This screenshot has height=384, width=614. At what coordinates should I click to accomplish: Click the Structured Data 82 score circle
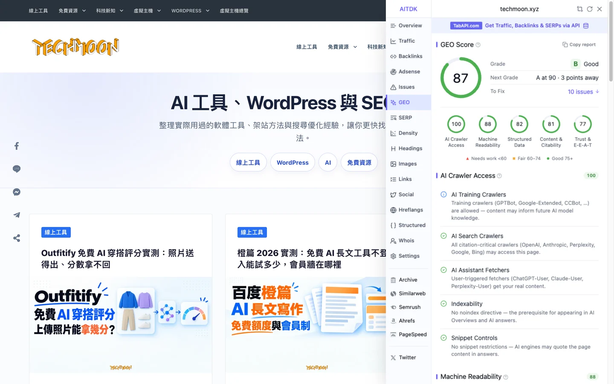point(519,124)
